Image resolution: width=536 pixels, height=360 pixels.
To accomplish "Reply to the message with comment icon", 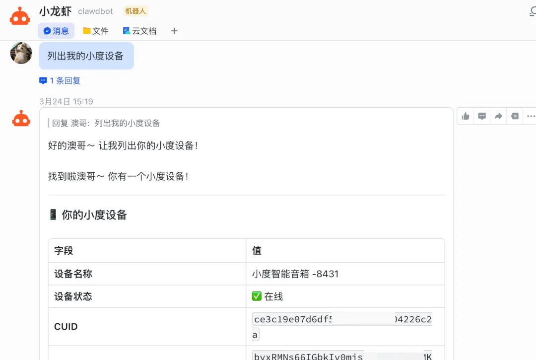I will pos(481,116).
